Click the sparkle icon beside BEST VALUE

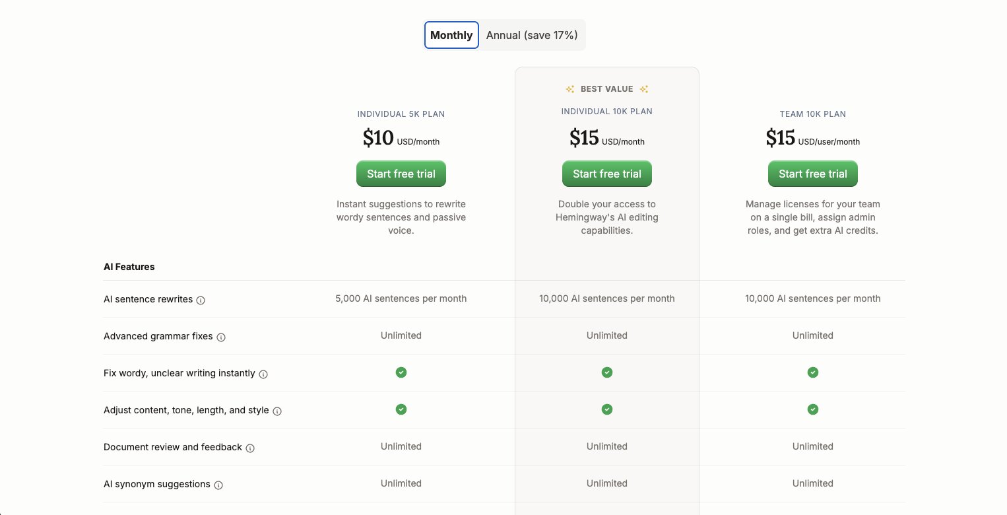570,88
